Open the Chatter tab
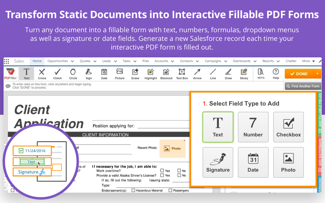 (291, 61)
